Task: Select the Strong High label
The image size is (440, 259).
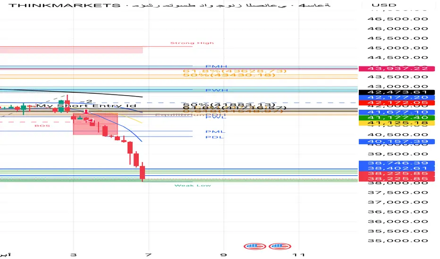Action: [x=192, y=43]
